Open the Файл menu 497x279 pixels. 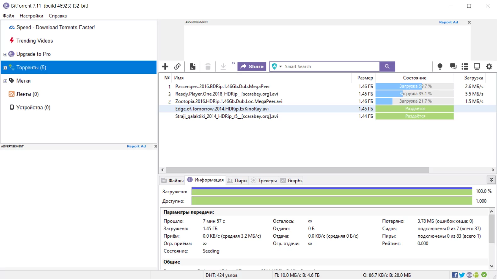[8, 16]
